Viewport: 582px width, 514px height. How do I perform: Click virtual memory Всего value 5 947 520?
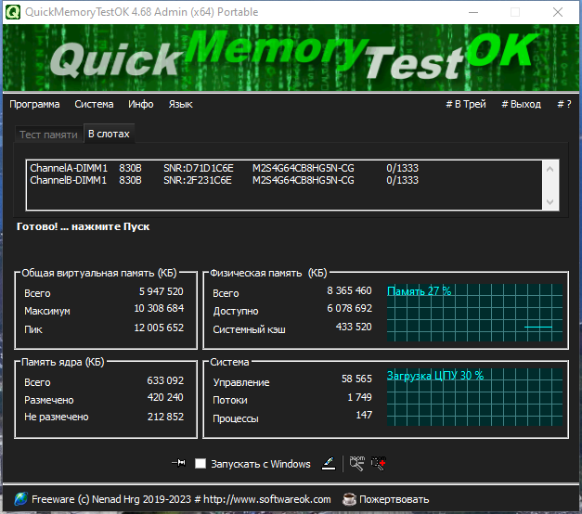click(162, 291)
